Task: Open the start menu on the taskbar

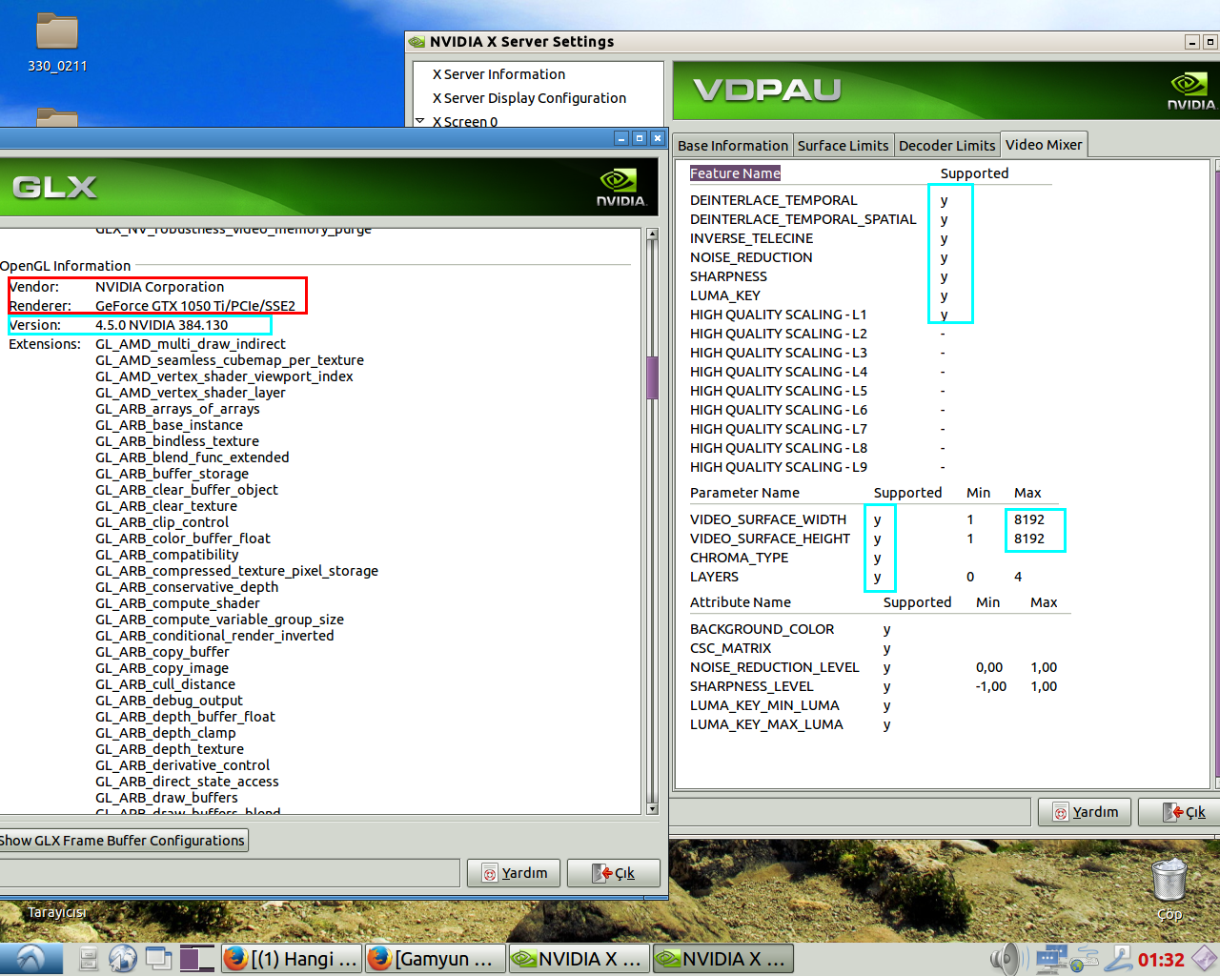Action: coord(30,959)
